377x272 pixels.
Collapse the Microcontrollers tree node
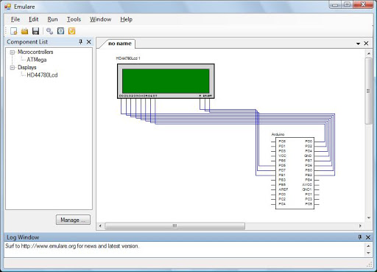(13, 52)
